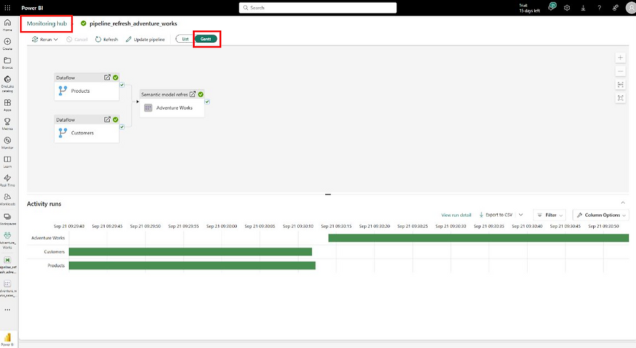The image size is (636, 348).
Task: Open the Column Options dropdown
Action: pos(601,215)
